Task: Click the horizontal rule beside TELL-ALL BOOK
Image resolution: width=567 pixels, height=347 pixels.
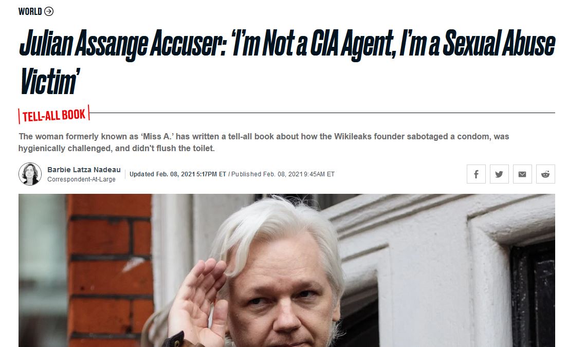Action: (322, 113)
